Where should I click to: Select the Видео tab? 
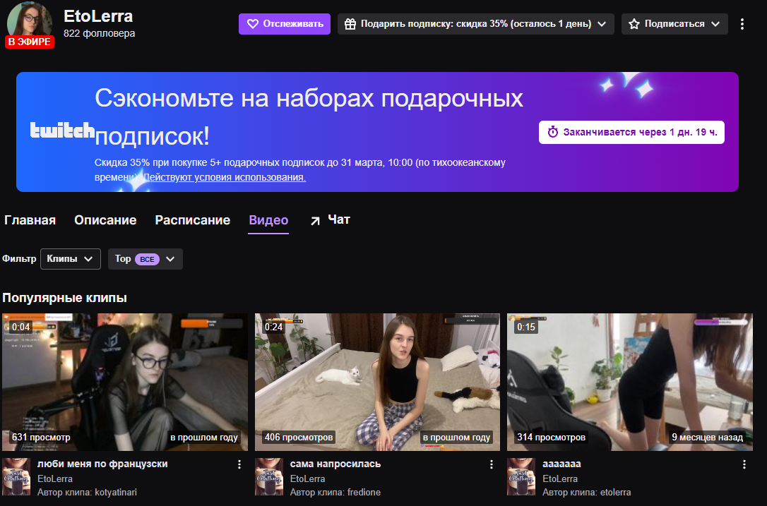coord(268,220)
